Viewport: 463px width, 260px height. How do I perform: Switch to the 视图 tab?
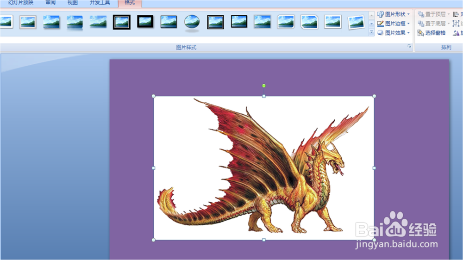coord(72,3)
